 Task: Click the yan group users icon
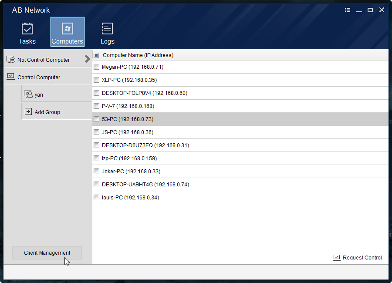coord(28,94)
